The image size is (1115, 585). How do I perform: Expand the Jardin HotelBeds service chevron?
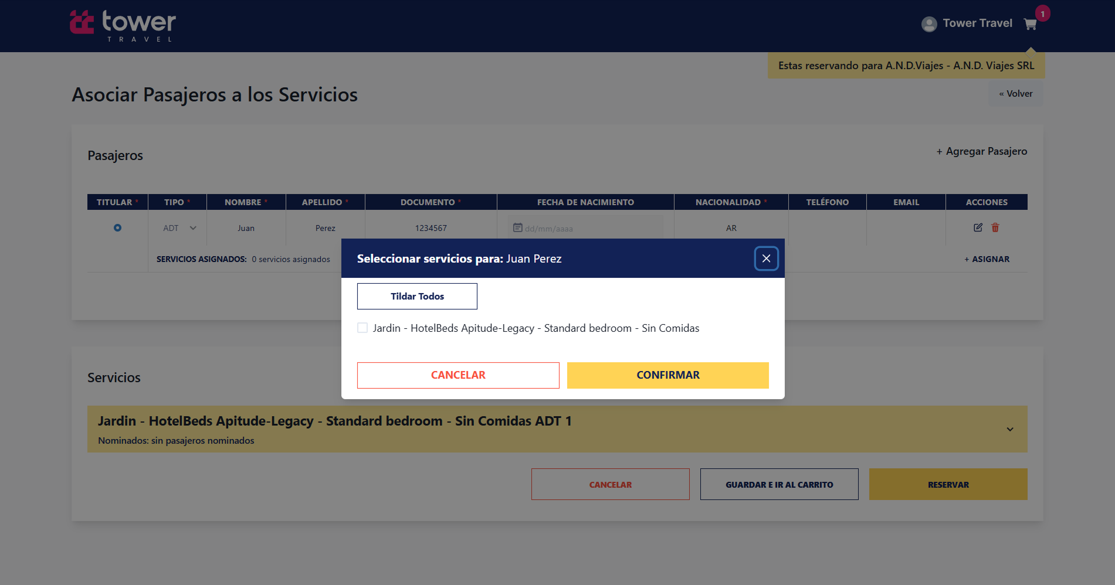pyautogui.click(x=1010, y=429)
